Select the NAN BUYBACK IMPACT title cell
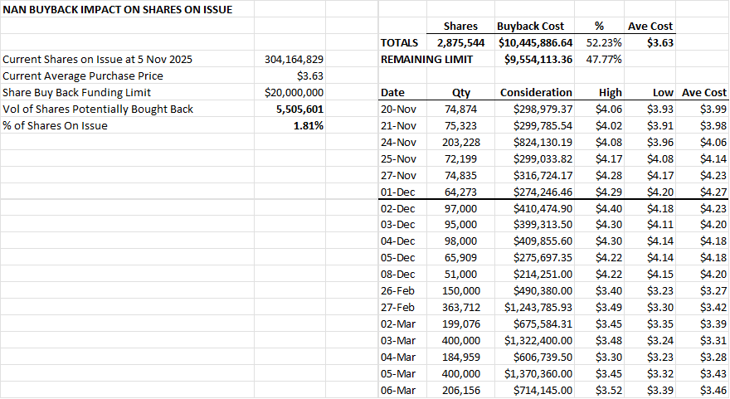This screenshot has width=730, height=399. [x=118, y=10]
